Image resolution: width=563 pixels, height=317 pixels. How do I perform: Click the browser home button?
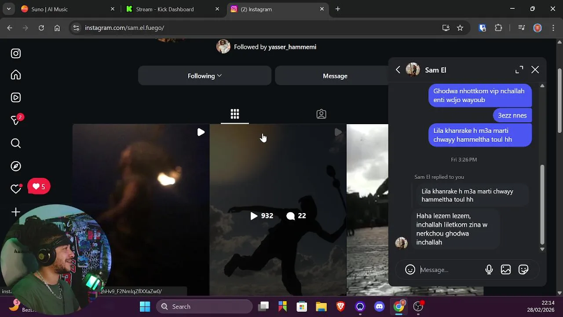57,28
